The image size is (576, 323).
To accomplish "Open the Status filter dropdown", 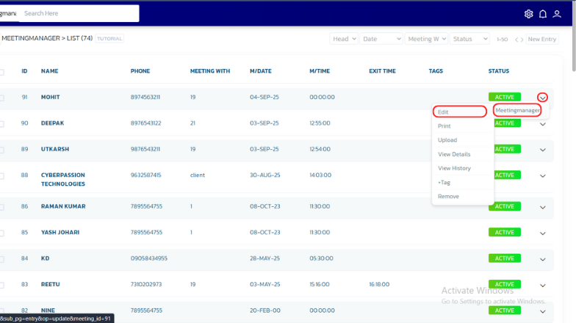I will tap(470, 39).
